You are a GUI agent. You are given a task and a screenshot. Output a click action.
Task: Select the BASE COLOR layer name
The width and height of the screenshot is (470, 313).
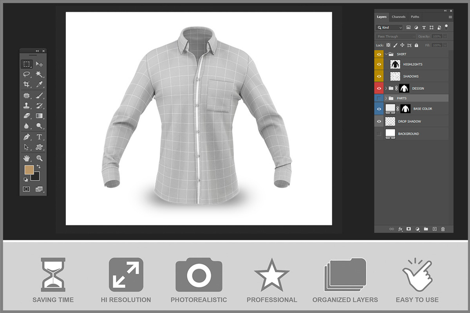click(x=423, y=109)
